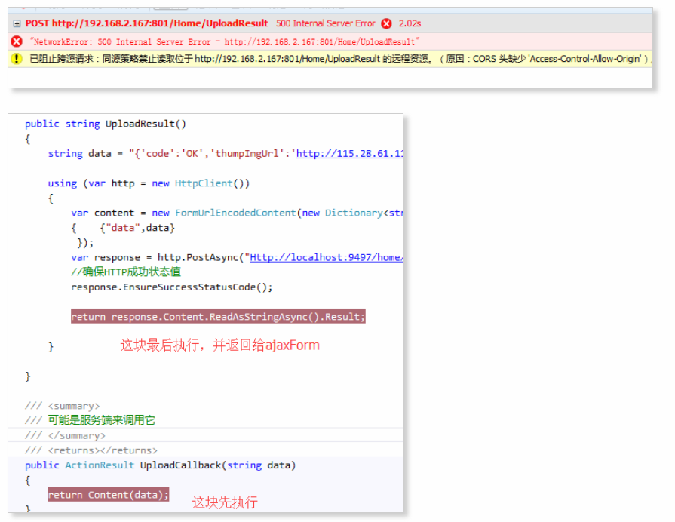Click the Dictionary type name
This screenshot has height=522, width=675.
pos(354,213)
